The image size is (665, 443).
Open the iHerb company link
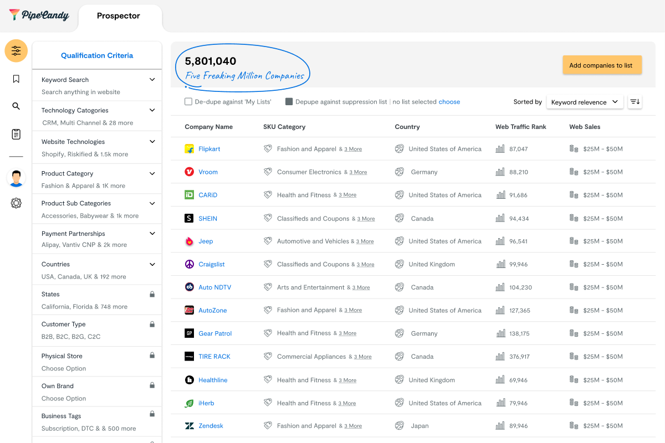click(206, 403)
